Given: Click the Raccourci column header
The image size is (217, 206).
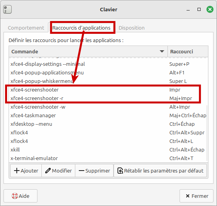Looking at the screenshot, I should tap(188, 51).
